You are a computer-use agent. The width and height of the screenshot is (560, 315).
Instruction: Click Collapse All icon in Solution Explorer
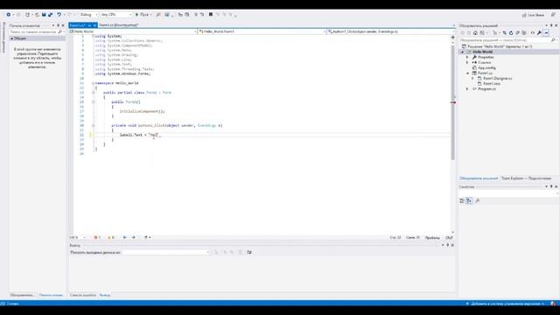point(517,33)
